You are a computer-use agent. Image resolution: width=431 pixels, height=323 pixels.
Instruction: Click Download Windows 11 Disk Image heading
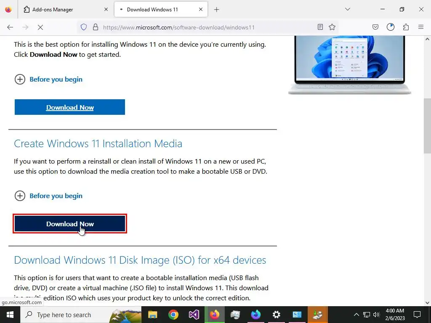140,260
